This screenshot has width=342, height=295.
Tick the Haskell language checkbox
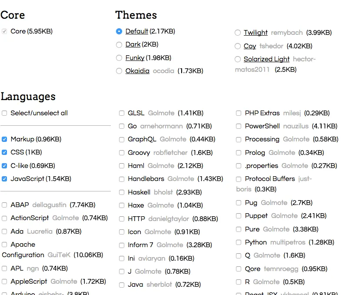tap(122, 192)
